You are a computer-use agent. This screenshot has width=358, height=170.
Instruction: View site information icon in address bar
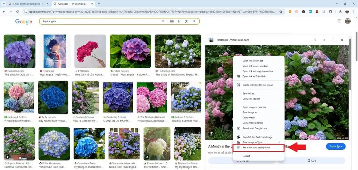(26, 12)
